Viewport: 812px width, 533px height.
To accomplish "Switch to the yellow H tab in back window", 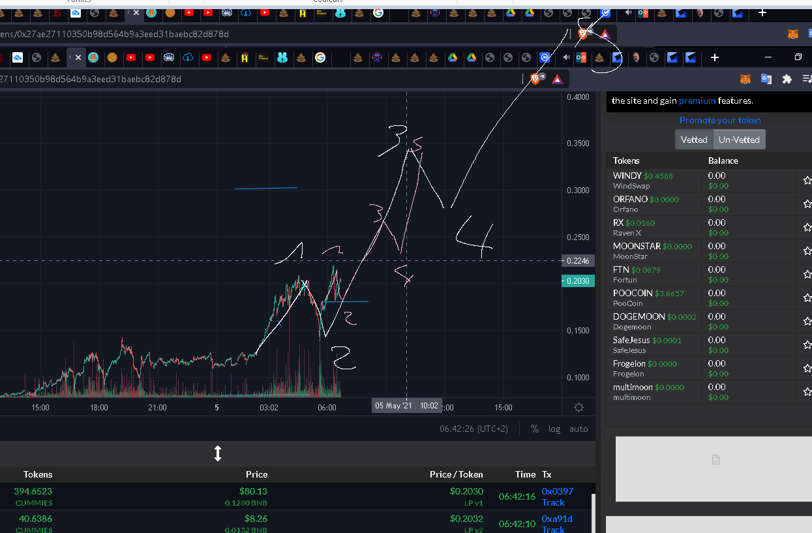I will 303,12.
